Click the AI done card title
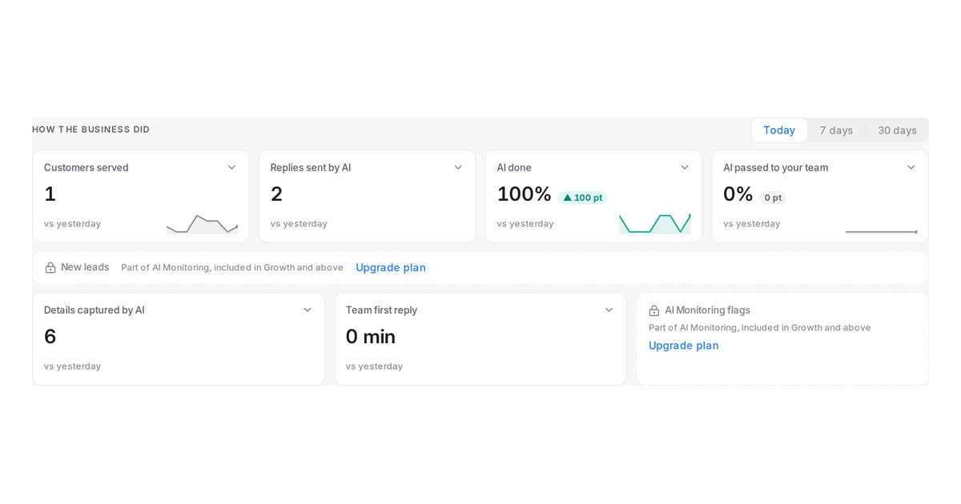The image size is (961, 504). [514, 167]
